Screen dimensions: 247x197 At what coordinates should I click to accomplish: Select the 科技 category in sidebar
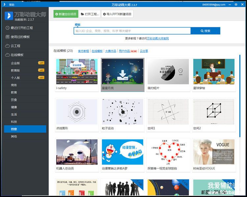point(14,122)
